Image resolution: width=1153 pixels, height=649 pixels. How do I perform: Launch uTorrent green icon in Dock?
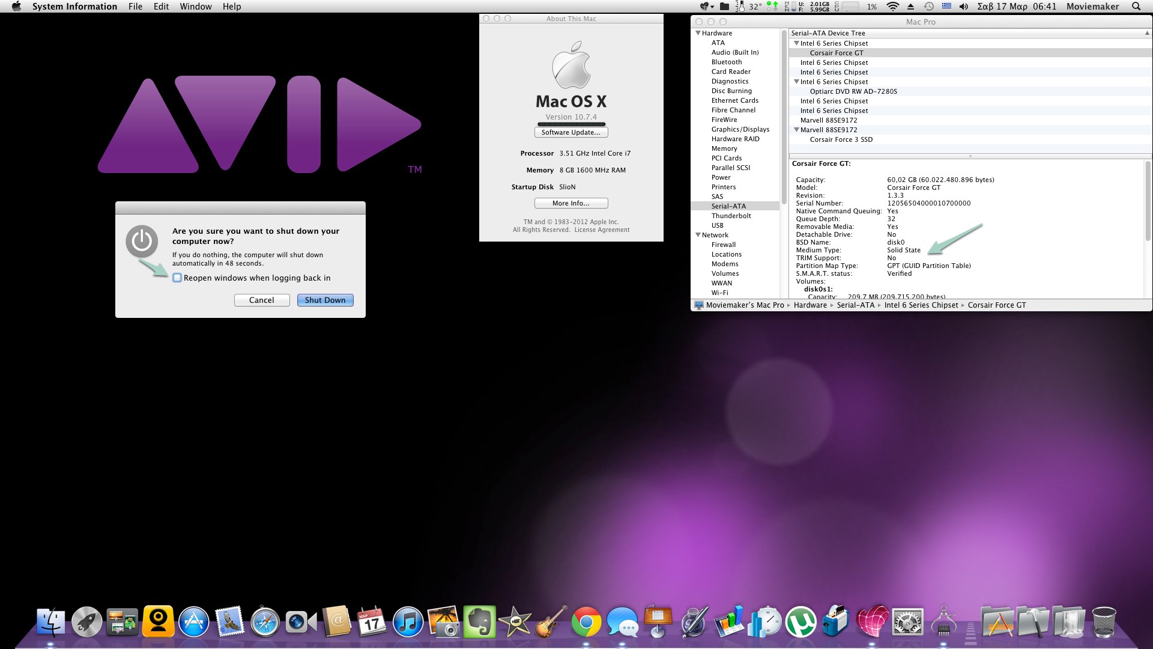[800, 621]
